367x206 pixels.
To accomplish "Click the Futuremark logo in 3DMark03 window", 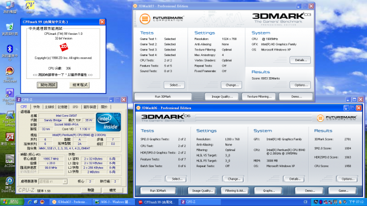I will click(162, 19).
